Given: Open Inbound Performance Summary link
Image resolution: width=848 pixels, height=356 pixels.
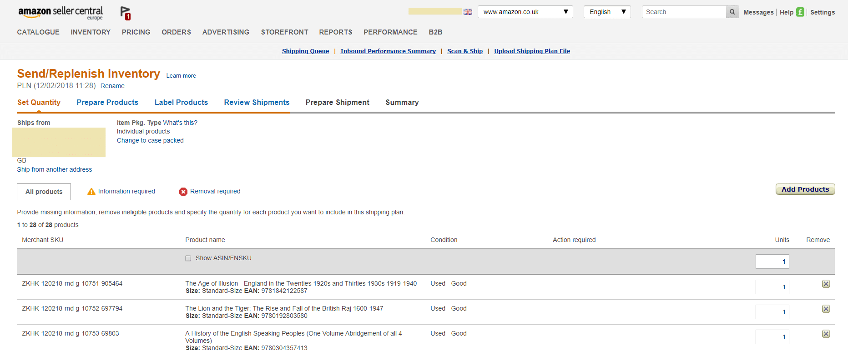Looking at the screenshot, I should pos(388,51).
